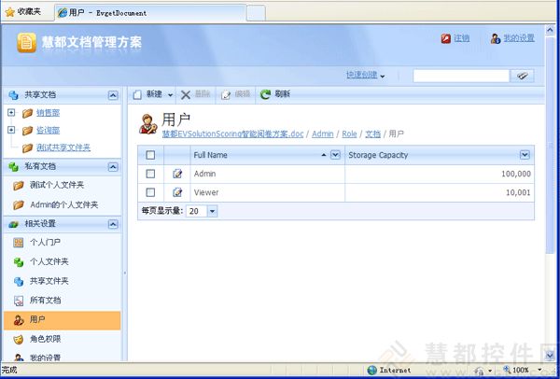Click the Role breadcrumb link
560x379 pixels.
tap(349, 134)
